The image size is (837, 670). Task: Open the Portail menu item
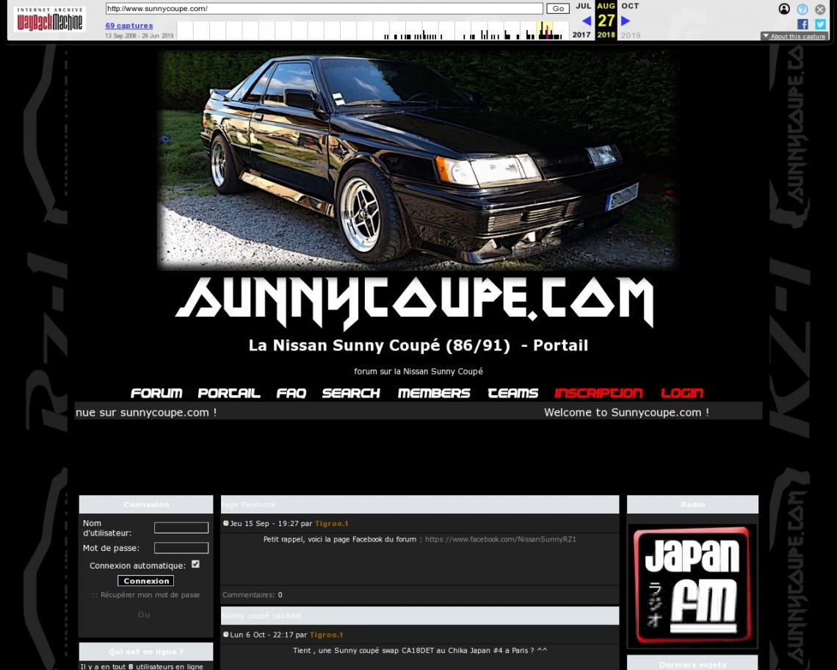229,393
